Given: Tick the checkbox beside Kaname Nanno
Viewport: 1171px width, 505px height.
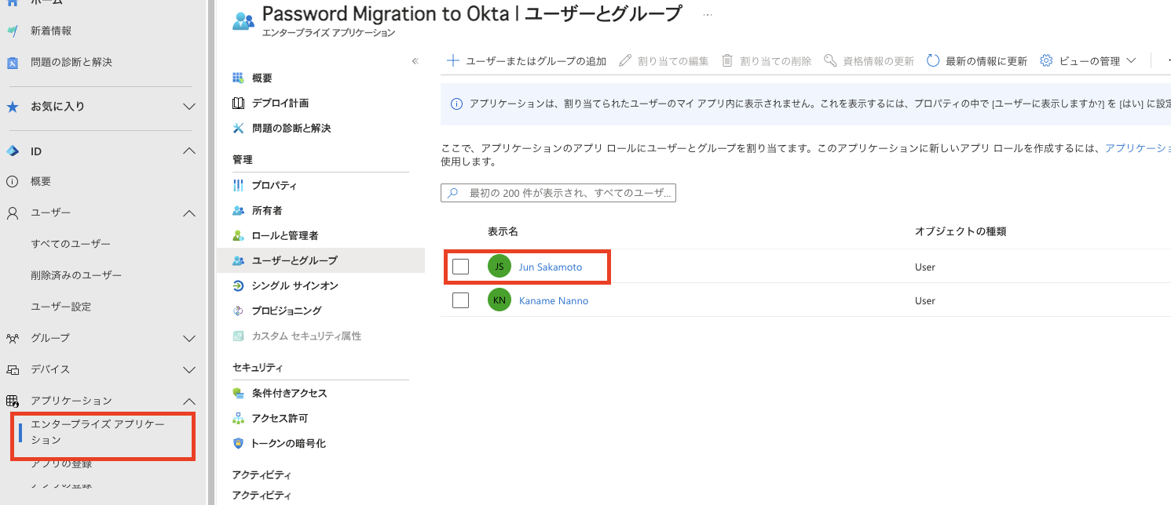Looking at the screenshot, I should [x=461, y=300].
